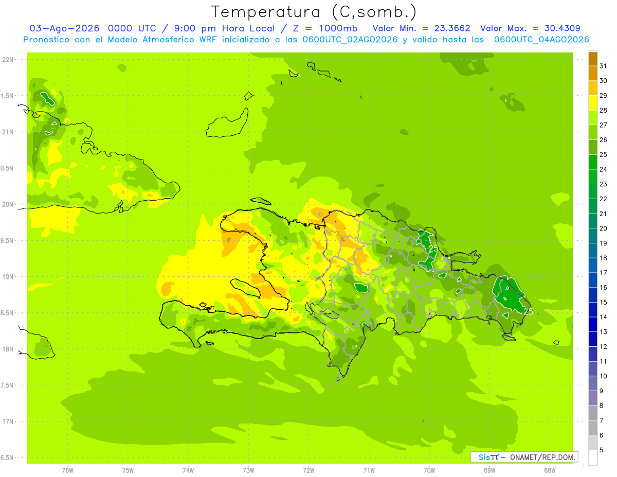617x477 pixels.
Task: Click the valid-until time '0600UTC_04AGO2026'
Action: click(x=541, y=40)
